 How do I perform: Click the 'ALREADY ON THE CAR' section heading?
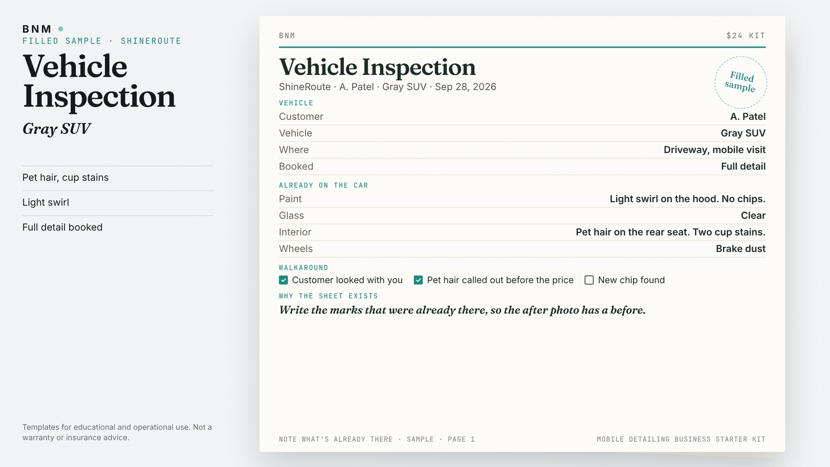tap(324, 186)
